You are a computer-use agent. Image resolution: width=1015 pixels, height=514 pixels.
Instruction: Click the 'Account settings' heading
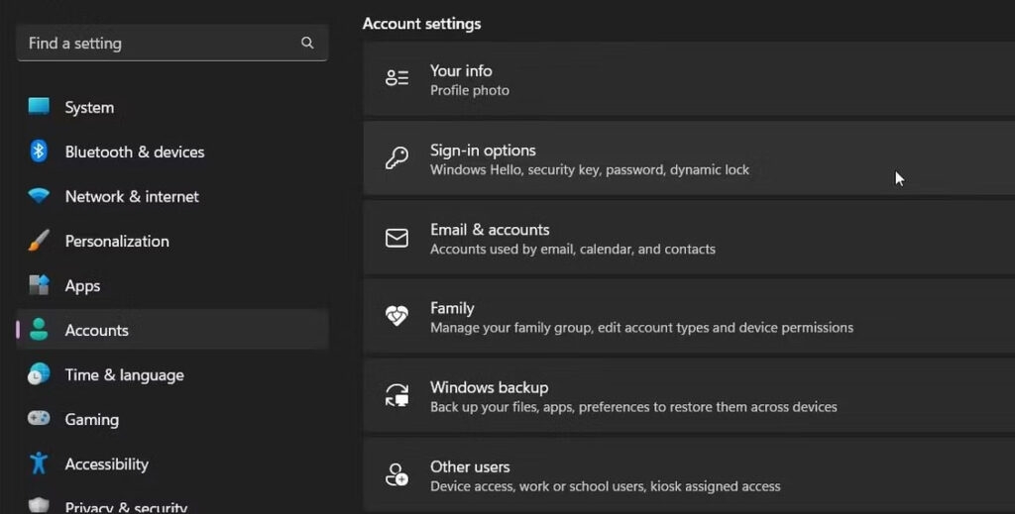[421, 24]
